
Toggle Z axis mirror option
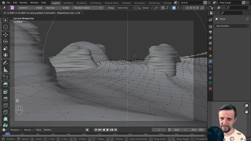[197, 8]
